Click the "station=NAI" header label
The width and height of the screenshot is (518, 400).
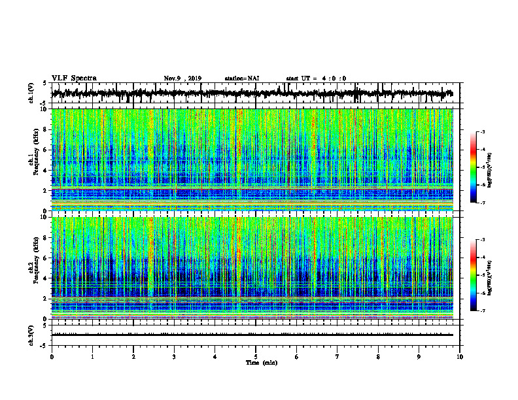242,78
